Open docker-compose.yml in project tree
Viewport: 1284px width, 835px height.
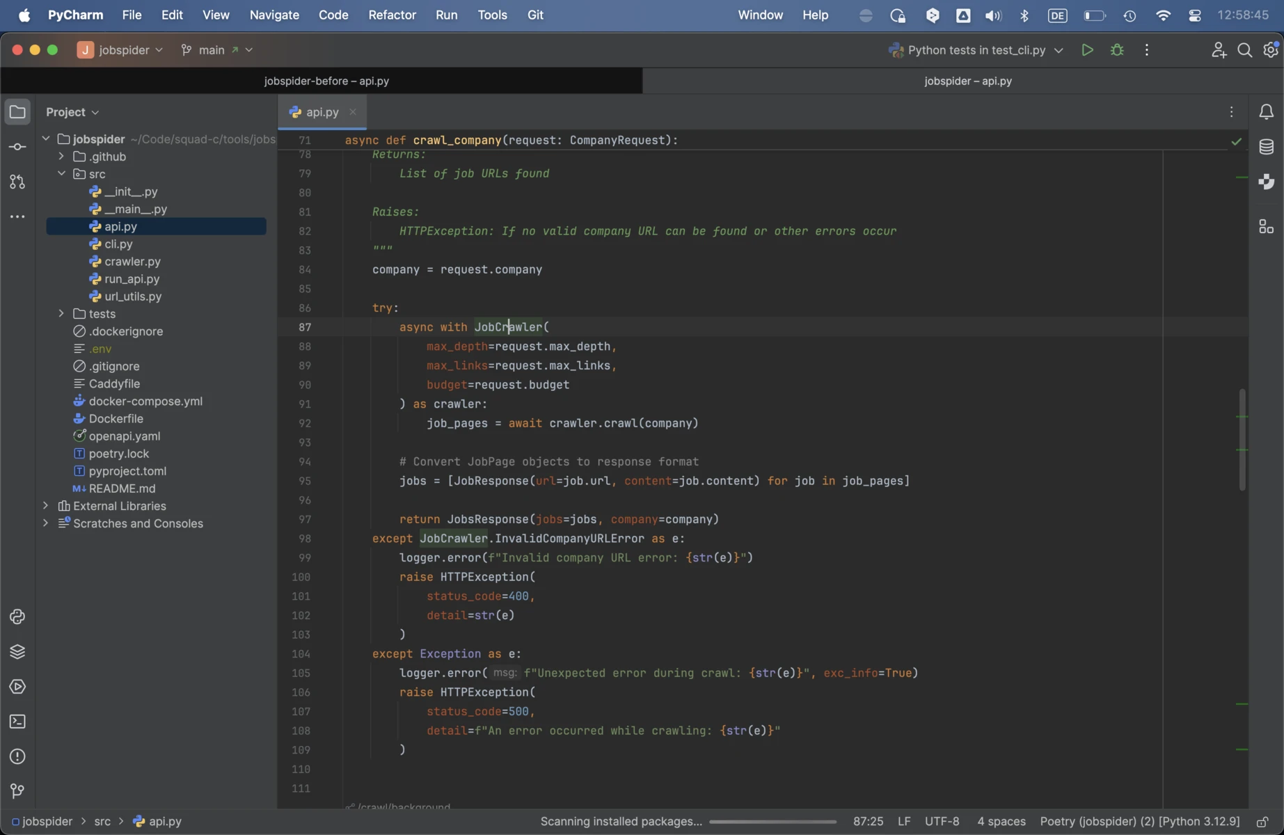pyautogui.click(x=145, y=401)
